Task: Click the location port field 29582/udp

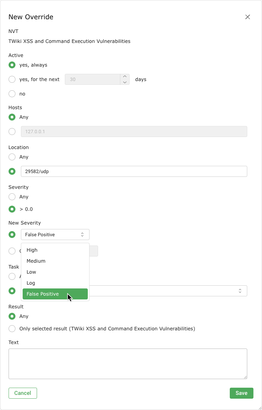Action: [134, 171]
